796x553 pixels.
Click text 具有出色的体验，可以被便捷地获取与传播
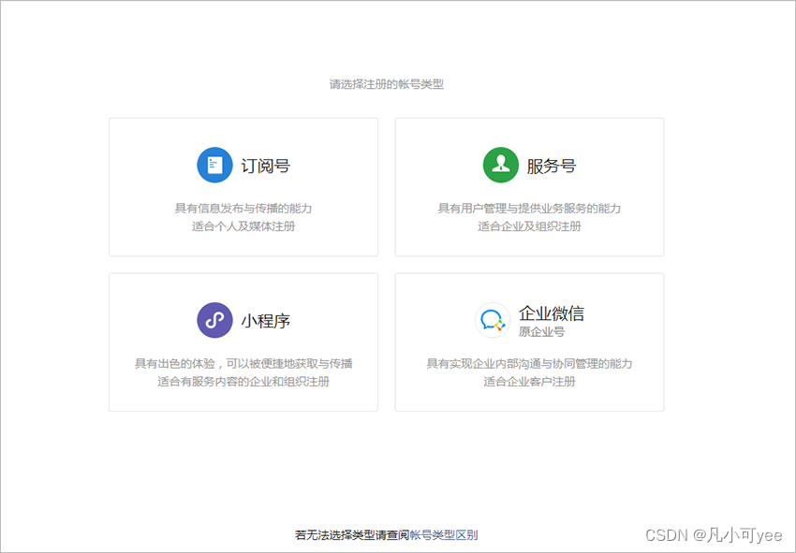tap(243, 363)
